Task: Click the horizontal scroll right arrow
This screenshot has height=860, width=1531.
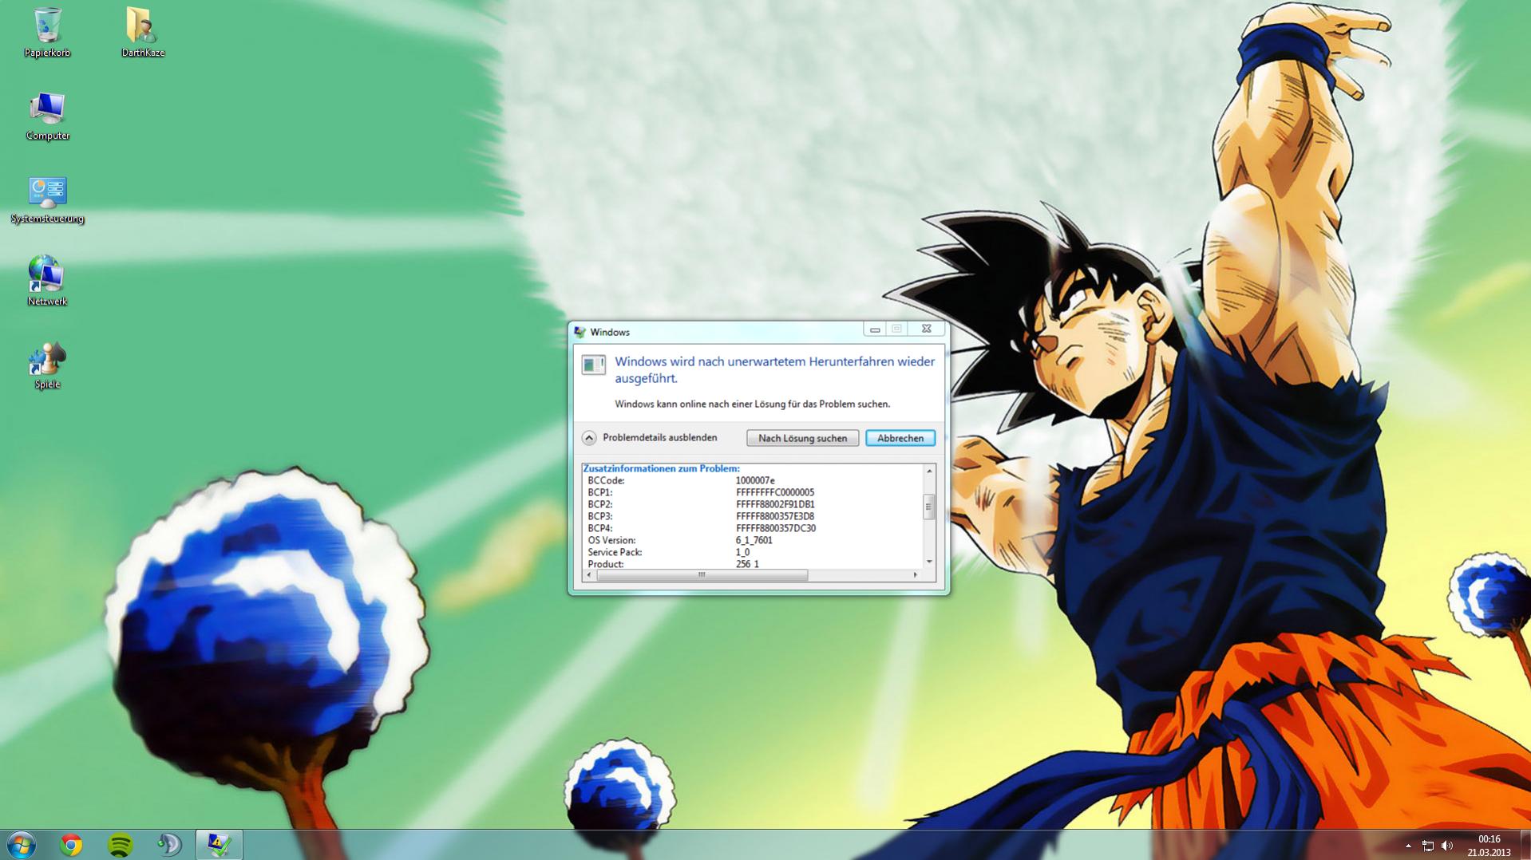Action: coord(916,575)
